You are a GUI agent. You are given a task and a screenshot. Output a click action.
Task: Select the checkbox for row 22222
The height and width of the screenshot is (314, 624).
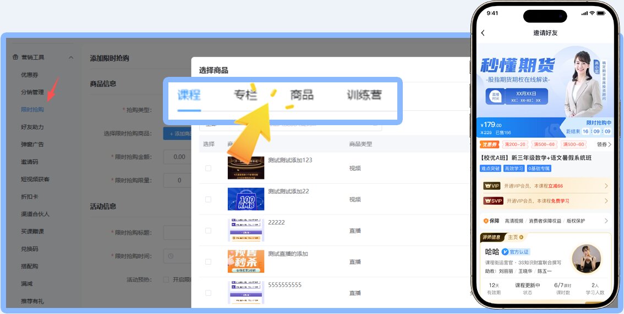208,231
